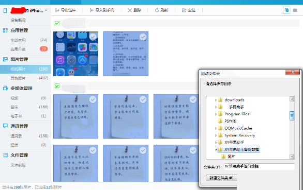Uncheck the long text screenshot photo
Viewport: 303px width, 190px height.
(143, 37)
